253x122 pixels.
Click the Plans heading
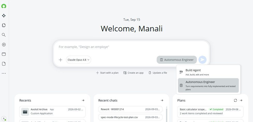coord(181,101)
